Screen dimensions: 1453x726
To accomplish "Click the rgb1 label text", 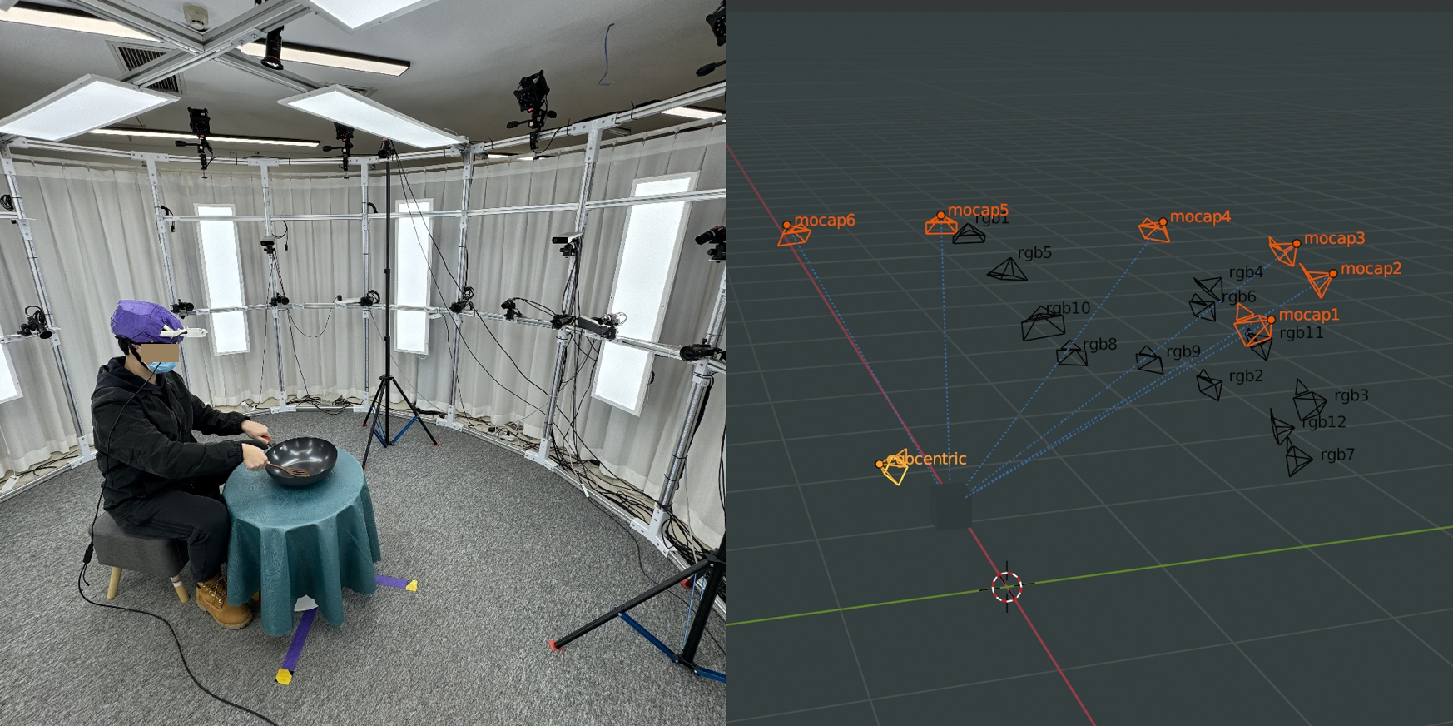I will coord(992,220).
